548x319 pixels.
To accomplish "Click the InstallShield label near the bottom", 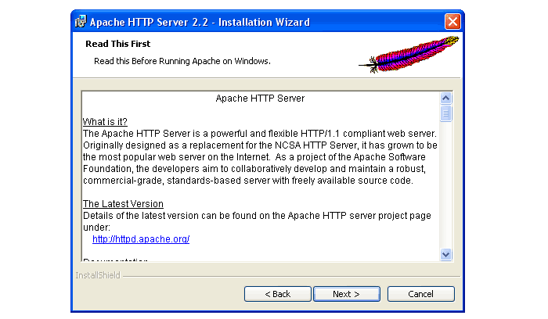I will [97, 275].
